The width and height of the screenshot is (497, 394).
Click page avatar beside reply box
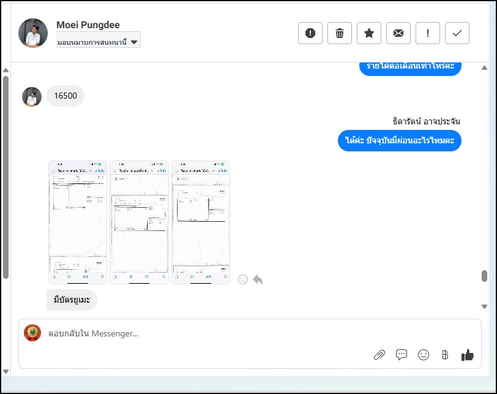[x=32, y=333]
